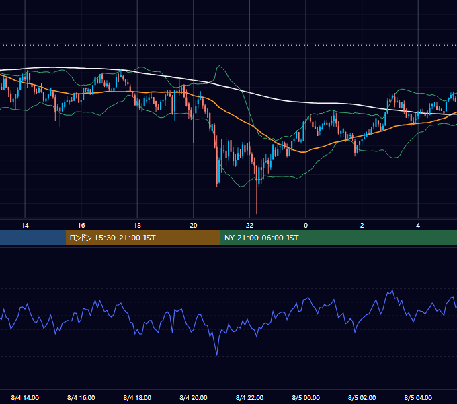Click the 8/5 04:00 time label

[x=418, y=397]
